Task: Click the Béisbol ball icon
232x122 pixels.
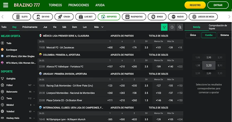Action: (x=2, y=105)
